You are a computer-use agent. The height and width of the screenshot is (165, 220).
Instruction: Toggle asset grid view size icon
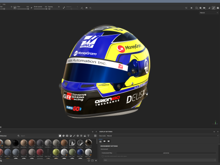coord(95,136)
